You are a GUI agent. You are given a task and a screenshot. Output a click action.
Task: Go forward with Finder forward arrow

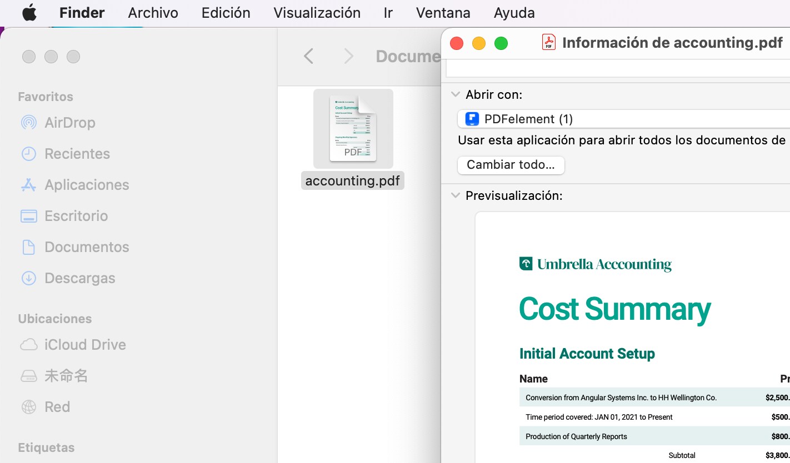(348, 56)
